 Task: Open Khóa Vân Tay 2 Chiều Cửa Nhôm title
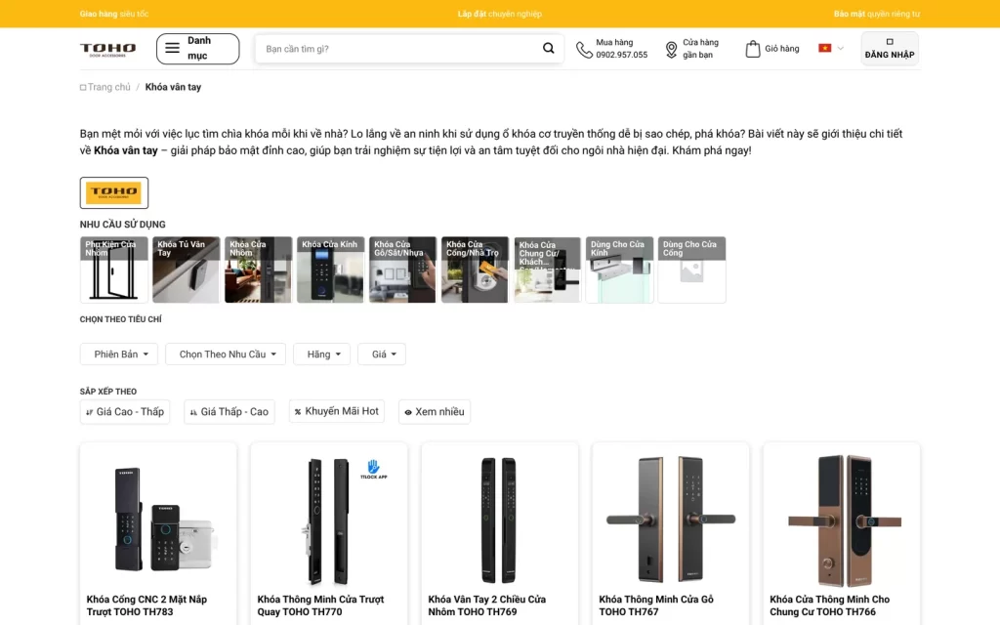click(x=487, y=605)
